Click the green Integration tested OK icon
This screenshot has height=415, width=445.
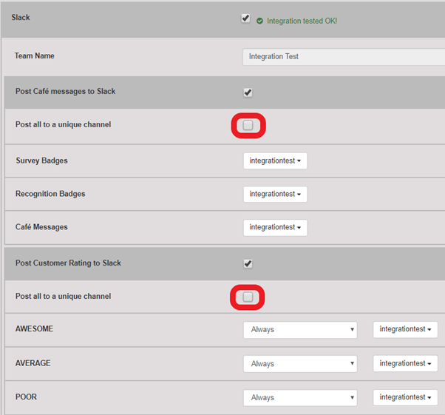point(259,21)
